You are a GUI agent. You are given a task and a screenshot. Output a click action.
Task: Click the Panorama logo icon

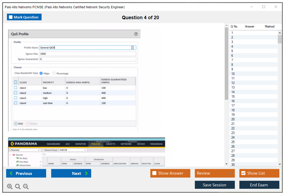12,144
